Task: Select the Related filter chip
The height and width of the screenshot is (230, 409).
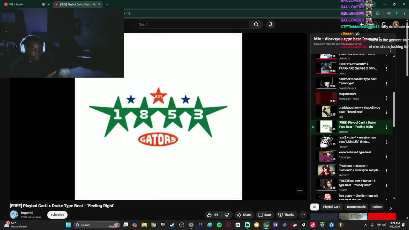Action: 377,207
